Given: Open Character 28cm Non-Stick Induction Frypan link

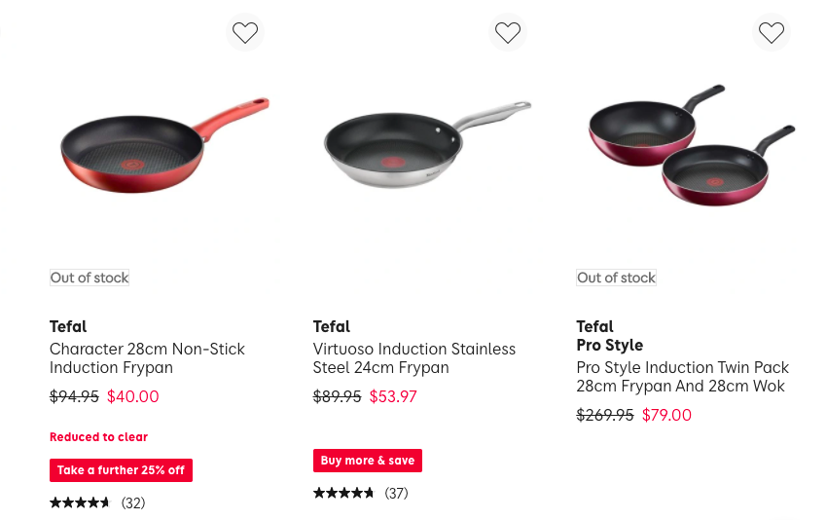Looking at the screenshot, I should [x=147, y=358].
